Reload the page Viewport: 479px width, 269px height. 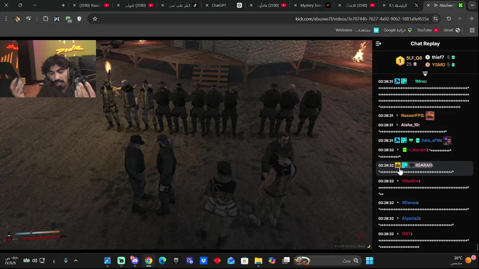coord(449,19)
